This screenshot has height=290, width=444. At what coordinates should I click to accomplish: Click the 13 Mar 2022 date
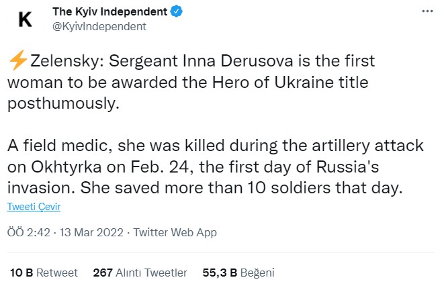(90, 232)
